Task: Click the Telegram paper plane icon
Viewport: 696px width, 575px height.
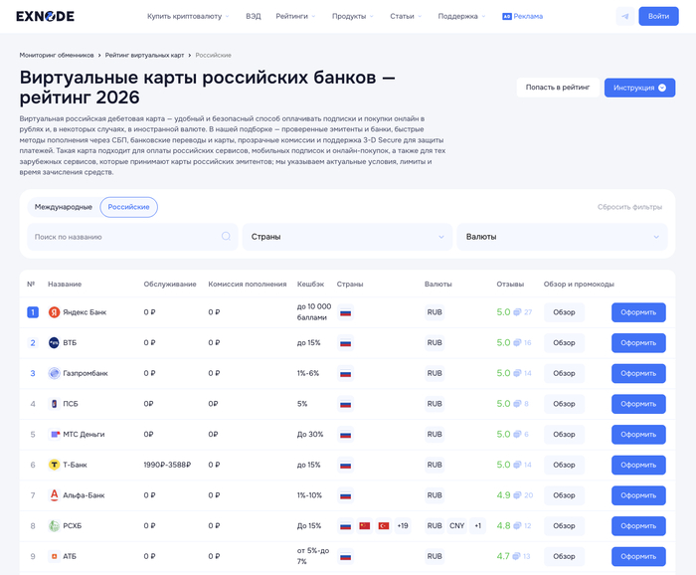Action: [624, 16]
